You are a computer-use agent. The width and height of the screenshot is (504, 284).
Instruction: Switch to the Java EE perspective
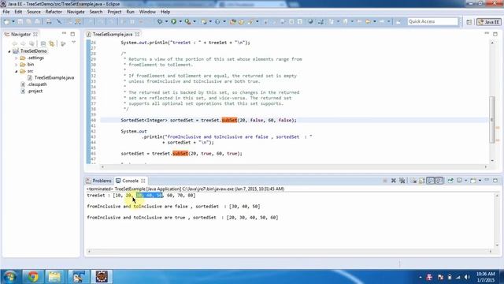click(488, 21)
